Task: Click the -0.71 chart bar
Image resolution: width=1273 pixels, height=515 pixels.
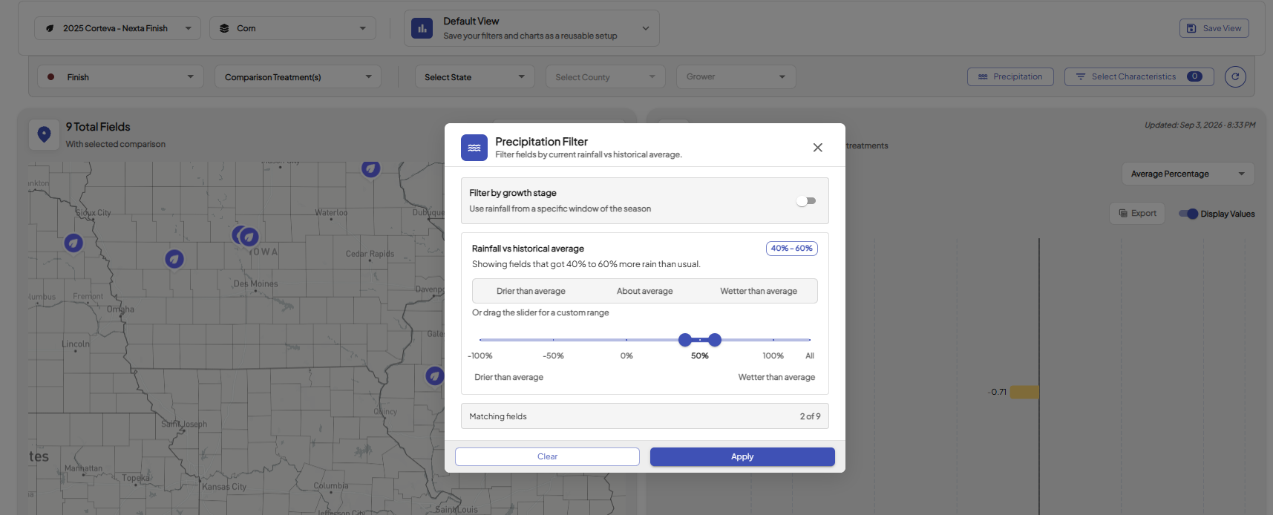Action: 1024,392
